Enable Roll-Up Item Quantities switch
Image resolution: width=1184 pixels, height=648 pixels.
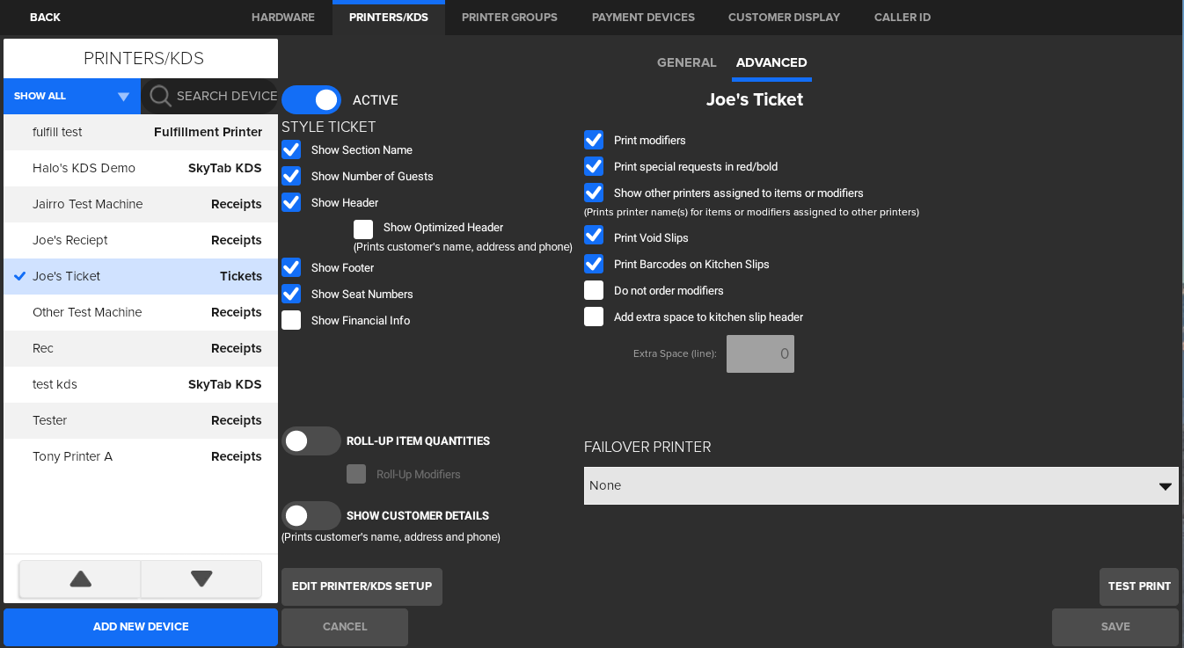(x=311, y=441)
